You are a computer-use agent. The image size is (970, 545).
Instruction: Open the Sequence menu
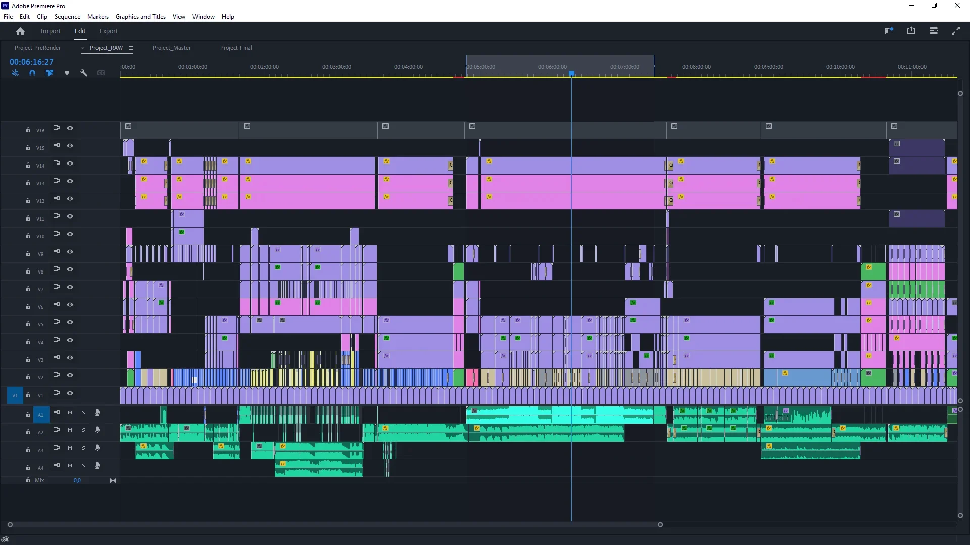[67, 17]
